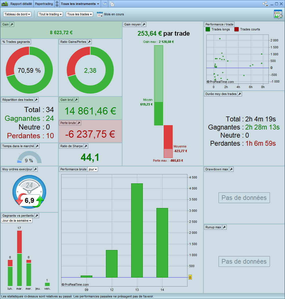The width and height of the screenshot is (285, 299).
Task: Click the wrench icon of Perte brute
Action: [79, 123]
